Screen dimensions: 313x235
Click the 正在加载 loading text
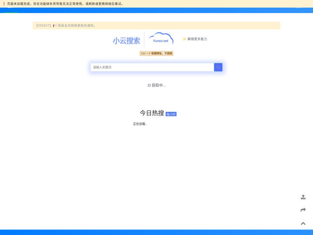point(140,124)
